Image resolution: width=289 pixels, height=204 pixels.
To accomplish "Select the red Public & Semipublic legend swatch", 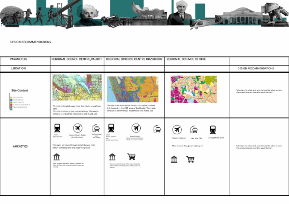I will click(x=11, y=105).
